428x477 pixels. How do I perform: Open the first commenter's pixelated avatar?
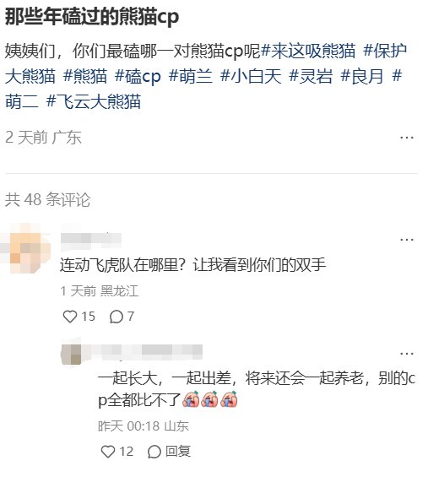[25, 248]
